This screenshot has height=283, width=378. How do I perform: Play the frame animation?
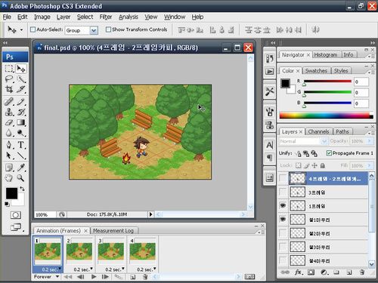(94, 277)
